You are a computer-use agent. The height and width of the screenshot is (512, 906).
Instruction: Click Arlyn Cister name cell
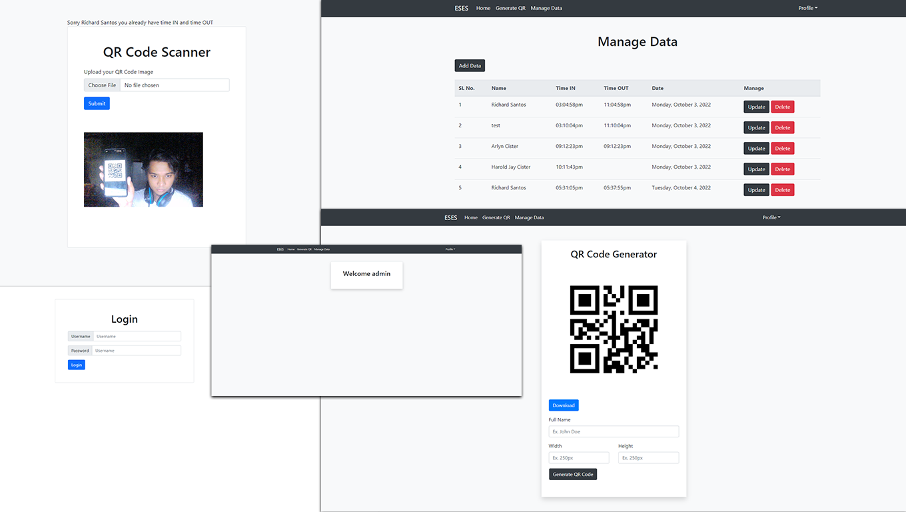point(505,146)
